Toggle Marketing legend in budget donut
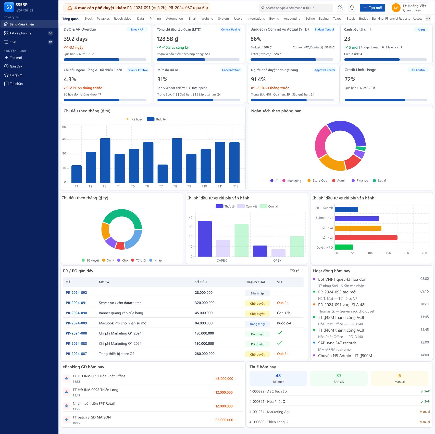435x434 pixels. pos(292,181)
